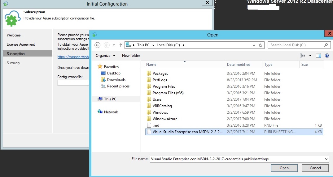This screenshot has width=333, height=177.
Task: Expand the File name combo box dropdown
Action: pyautogui.click(x=326, y=159)
